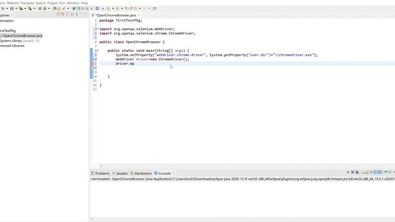Collapse the main method fold on line 8
The height and width of the screenshot is (222, 395).
click(98, 51)
